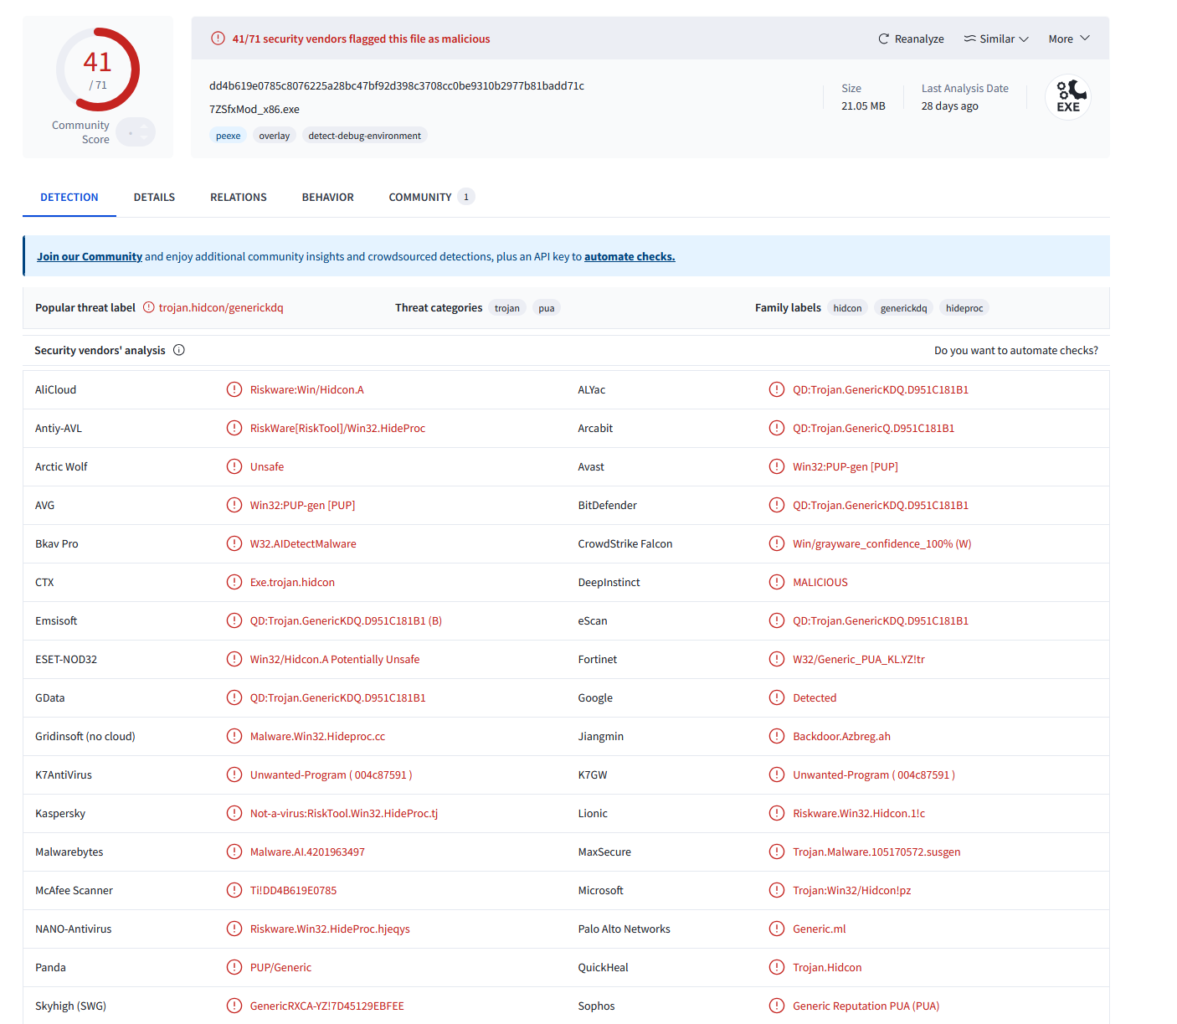Image resolution: width=1177 pixels, height=1024 pixels.
Task: Click the Arcabit detection alert icon
Action: 777,428
